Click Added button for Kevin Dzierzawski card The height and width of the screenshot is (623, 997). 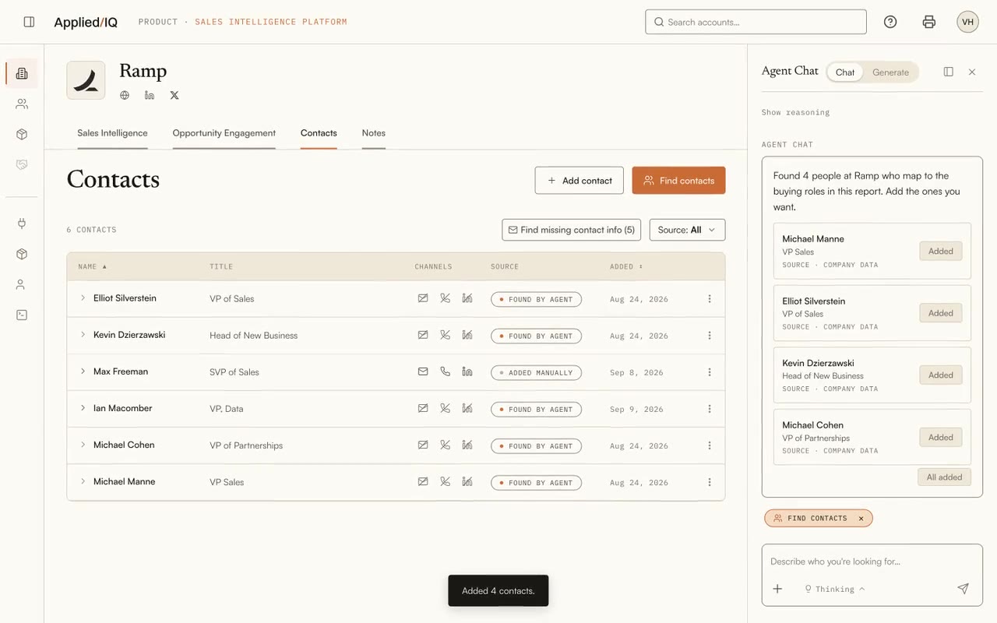[941, 375]
